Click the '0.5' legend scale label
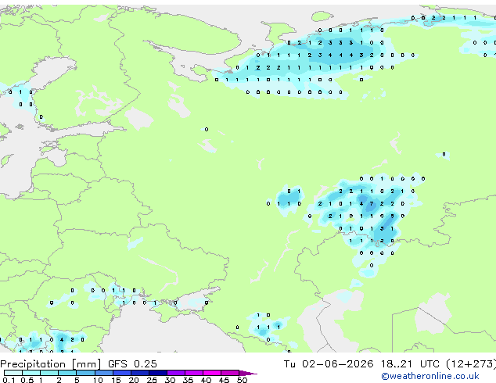The height and width of the screenshot is (383, 496). pyautogui.click(x=27, y=380)
